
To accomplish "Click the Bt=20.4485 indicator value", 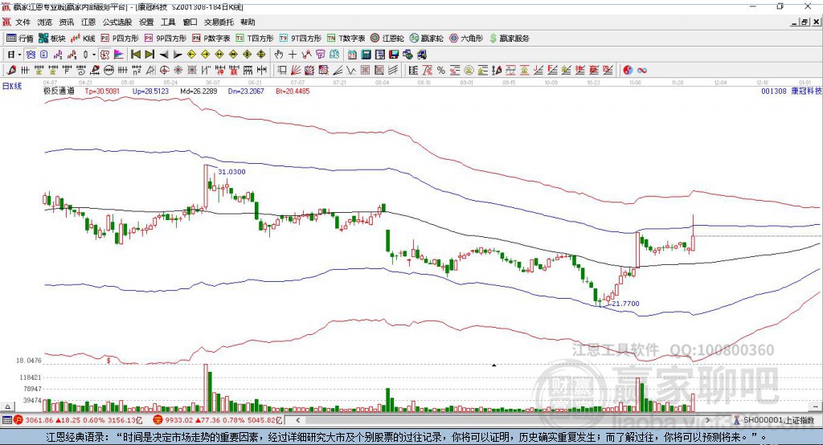I will tap(293, 91).
